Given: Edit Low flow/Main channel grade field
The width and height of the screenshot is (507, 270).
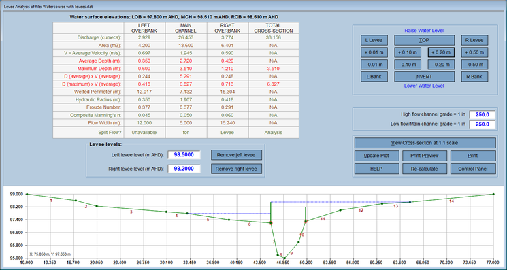Looking at the screenshot, I should [482, 124].
